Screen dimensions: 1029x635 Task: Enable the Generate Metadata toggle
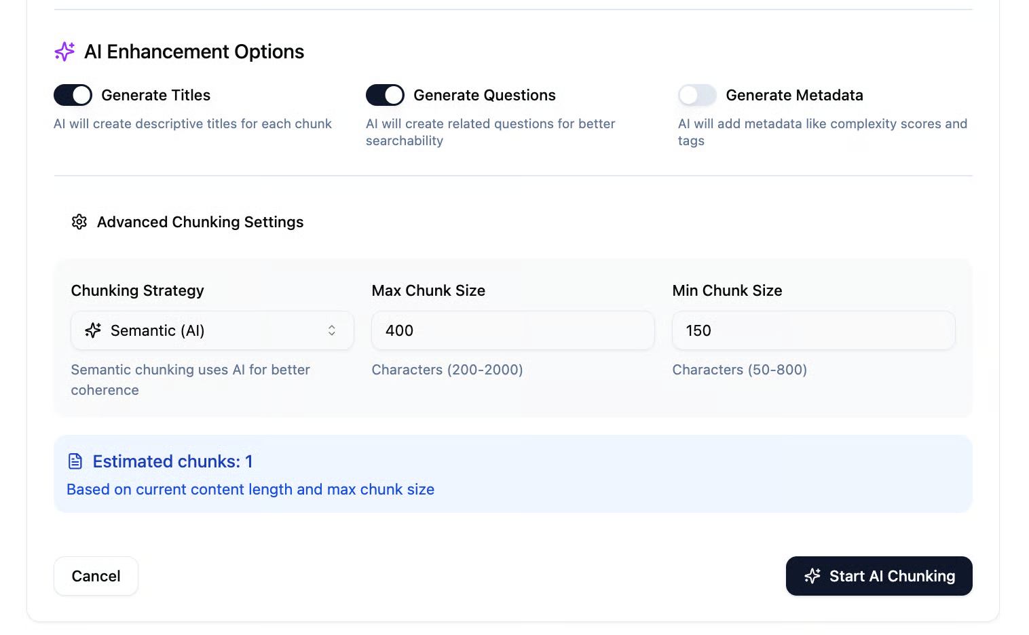click(697, 95)
